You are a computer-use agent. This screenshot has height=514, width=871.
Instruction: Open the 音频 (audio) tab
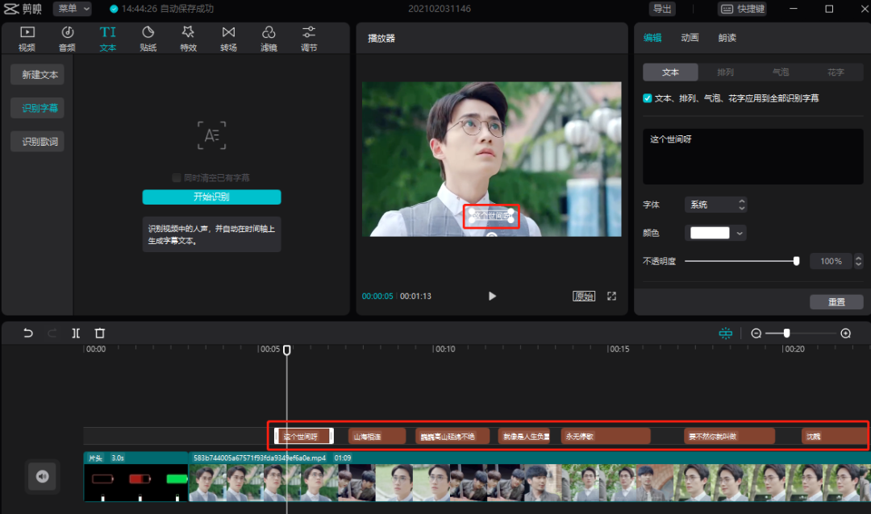[x=67, y=39]
